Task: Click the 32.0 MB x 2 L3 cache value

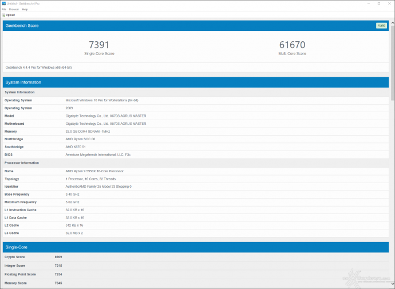Action: (74, 233)
